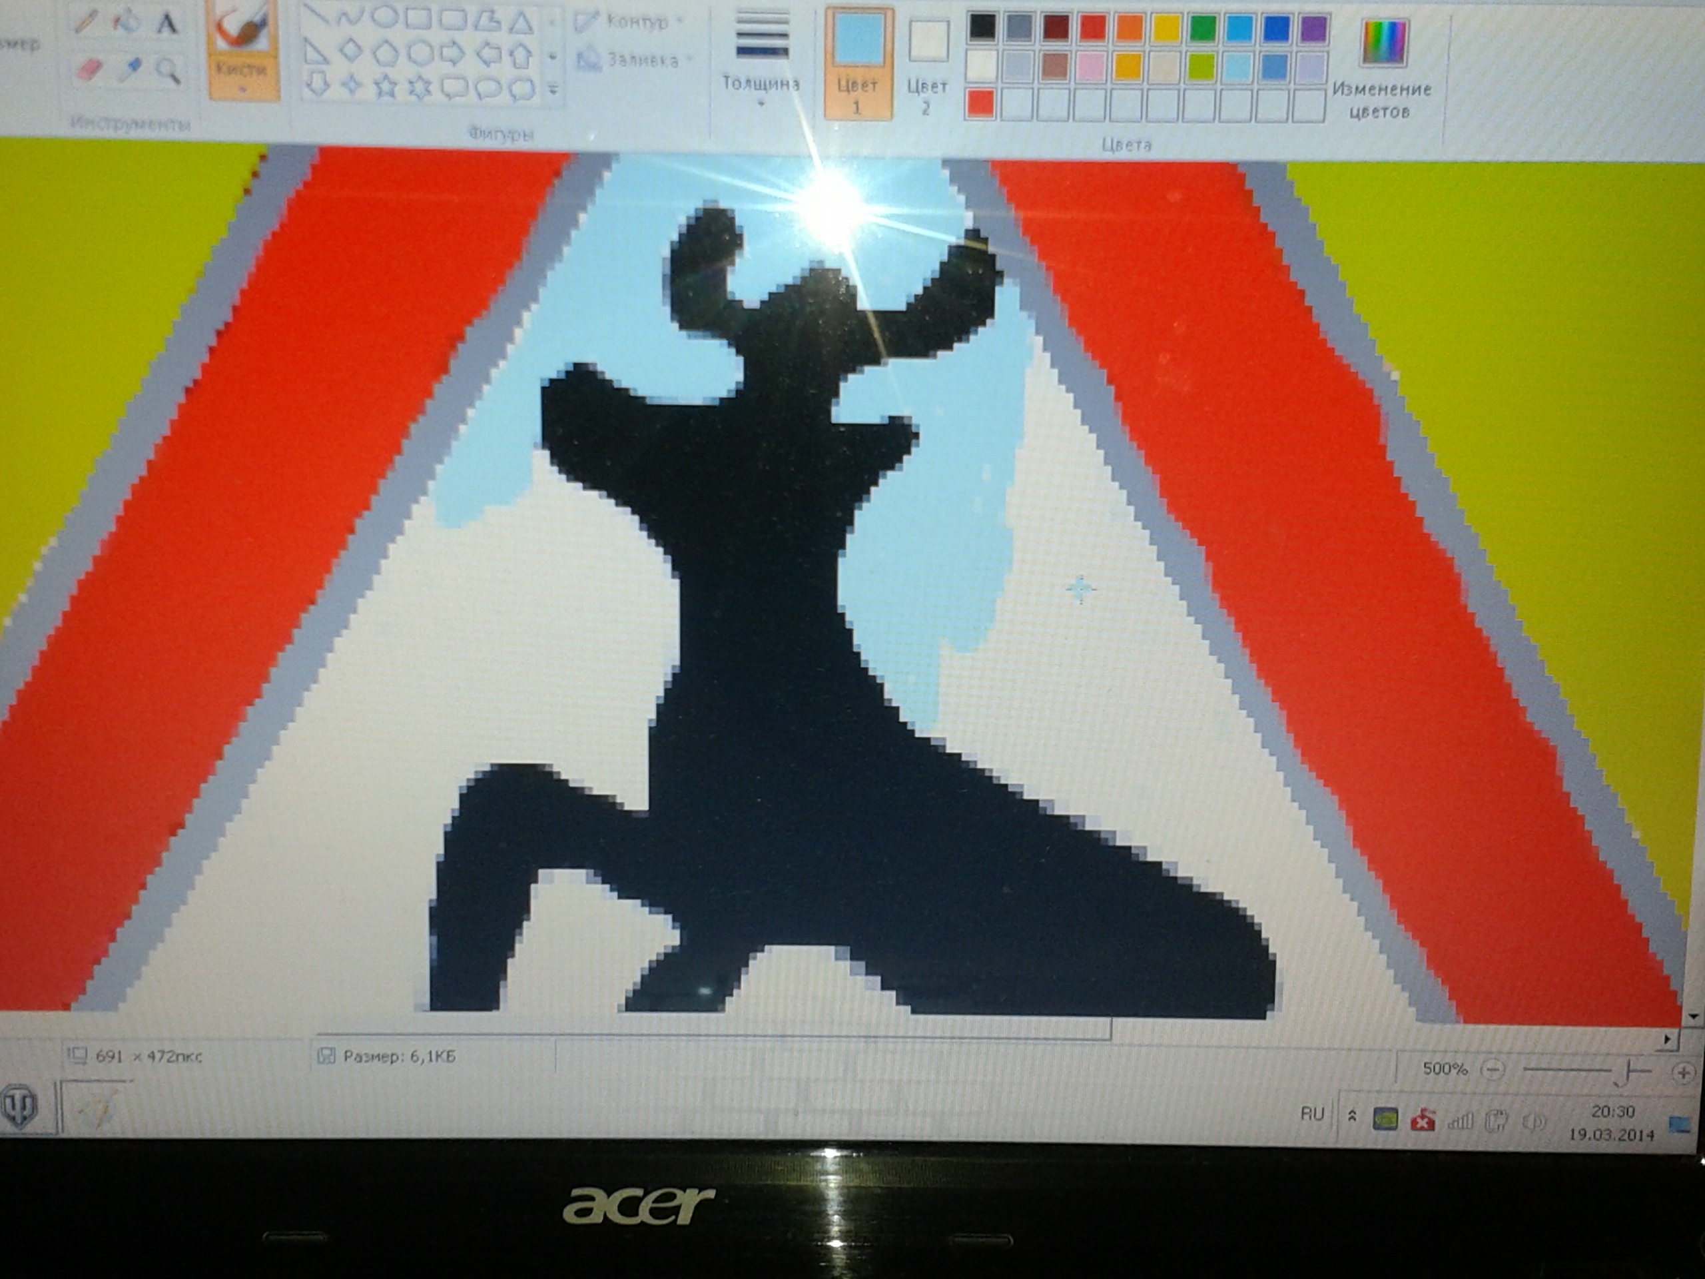Select the Text tool
This screenshot has width=1705, height=1279.
click(166, 24)
